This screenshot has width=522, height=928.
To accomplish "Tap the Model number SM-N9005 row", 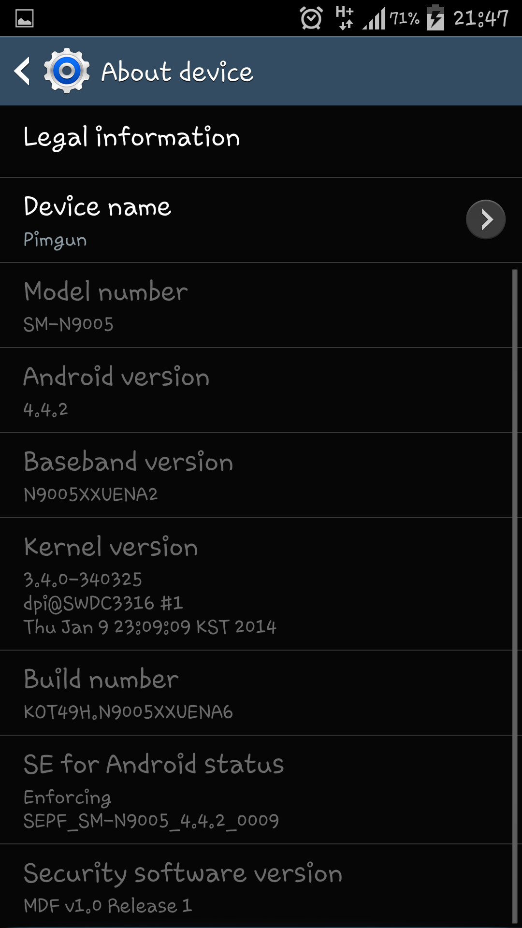I will (x=256, y=305).
